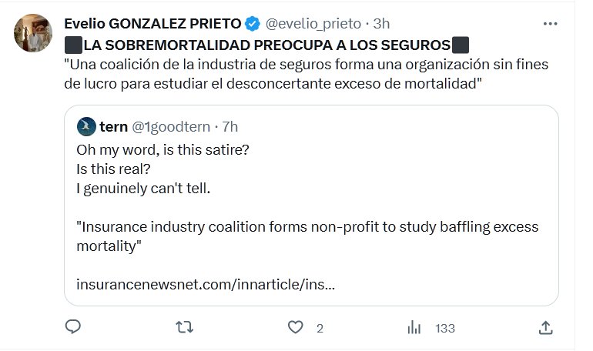This screenshot has width=593, height=351.
Task: Open the insurancenewsnet.com article link
Action: [x=206, y=284]
